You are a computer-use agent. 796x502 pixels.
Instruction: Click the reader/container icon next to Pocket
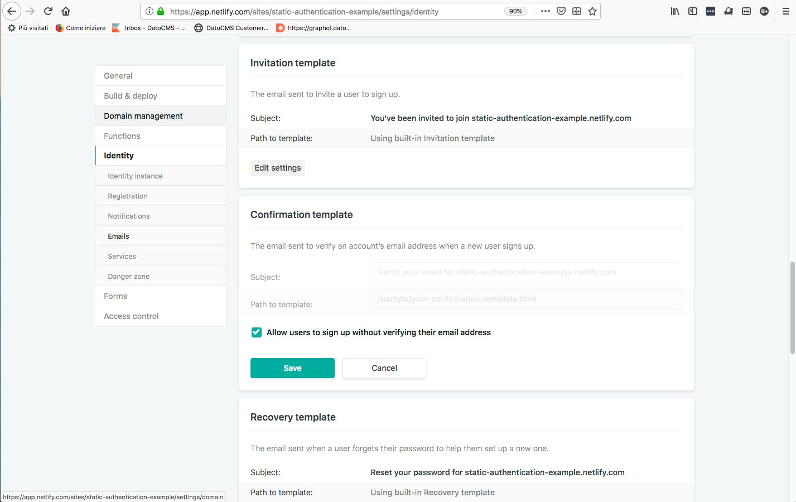click(x=577, y=11)
